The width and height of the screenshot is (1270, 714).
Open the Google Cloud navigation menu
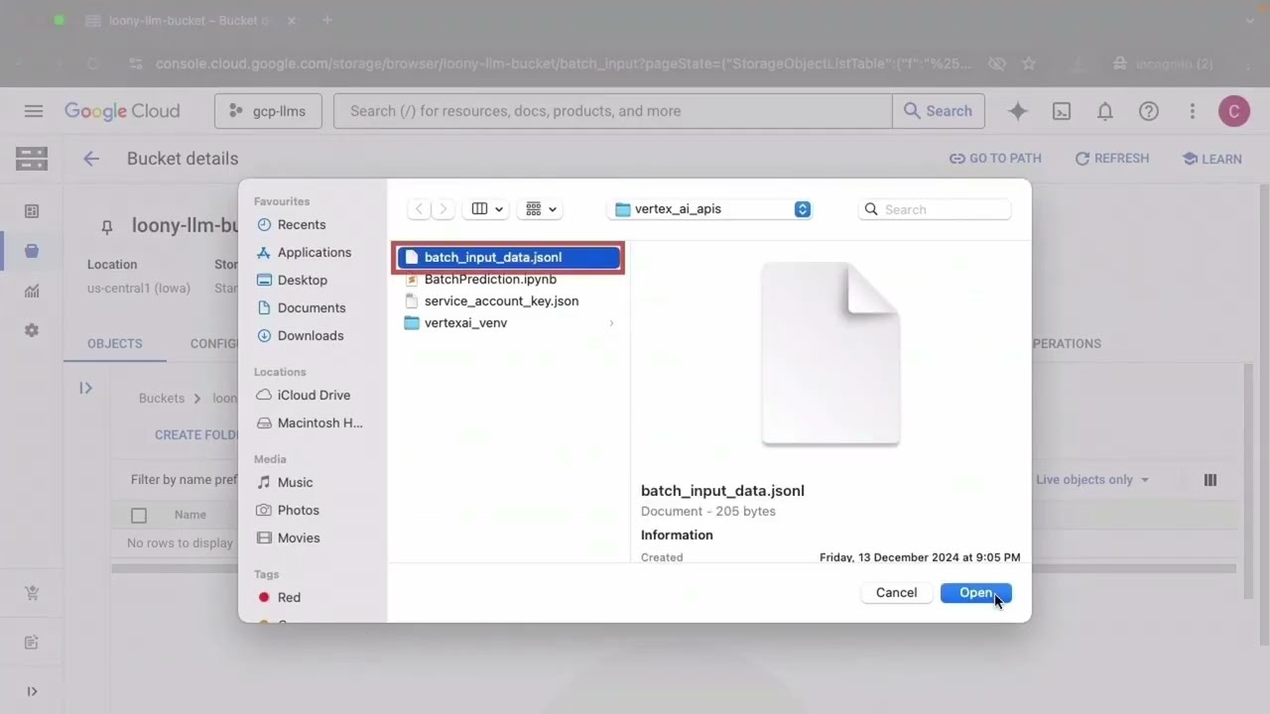(x=34, y=111)
